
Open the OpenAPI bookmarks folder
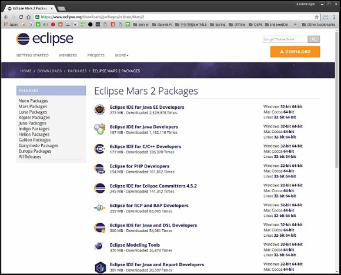(162, 25)
